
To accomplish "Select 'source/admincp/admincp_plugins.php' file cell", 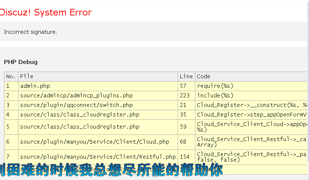I will coord(98,96).
